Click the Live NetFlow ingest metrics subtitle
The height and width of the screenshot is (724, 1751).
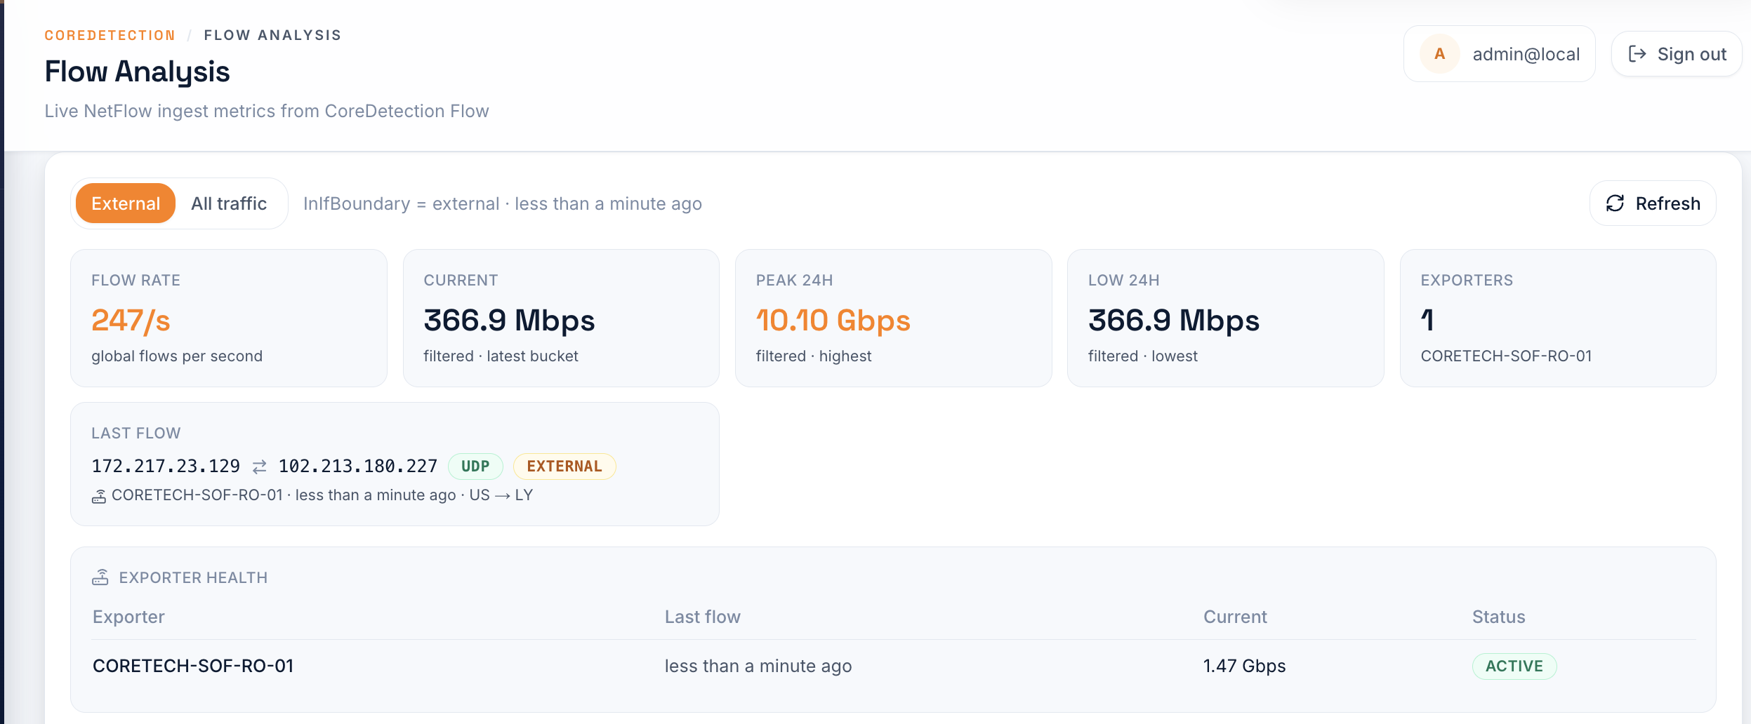[x=267, y=112]
